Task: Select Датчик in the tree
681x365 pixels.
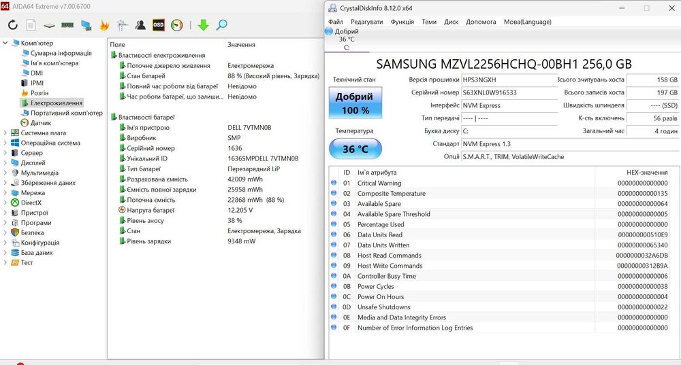Action: click(x=40, y=122)
